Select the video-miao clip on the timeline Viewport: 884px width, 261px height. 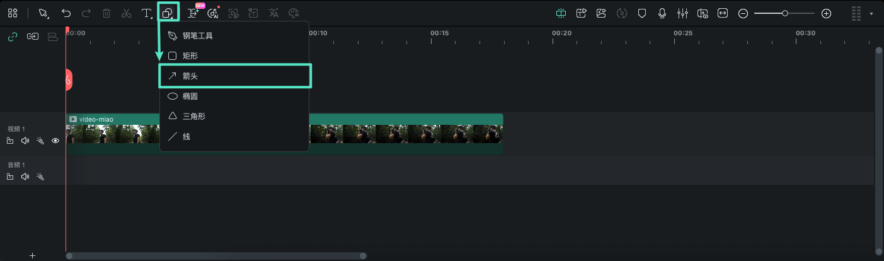point(284,134)
